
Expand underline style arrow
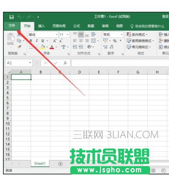coord(47,41)
